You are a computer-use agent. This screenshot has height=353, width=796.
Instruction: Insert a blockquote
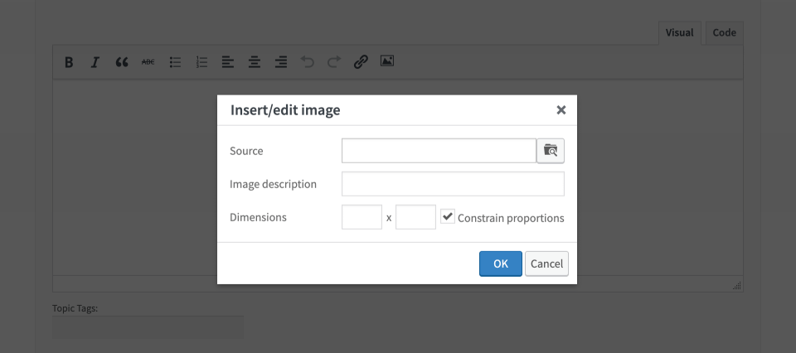122,62
